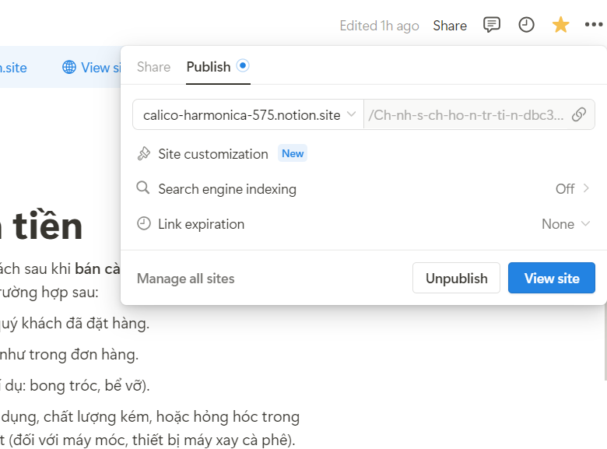Expand Search engine indexing Off setting
Screen dimensions: 607x449
573,188
